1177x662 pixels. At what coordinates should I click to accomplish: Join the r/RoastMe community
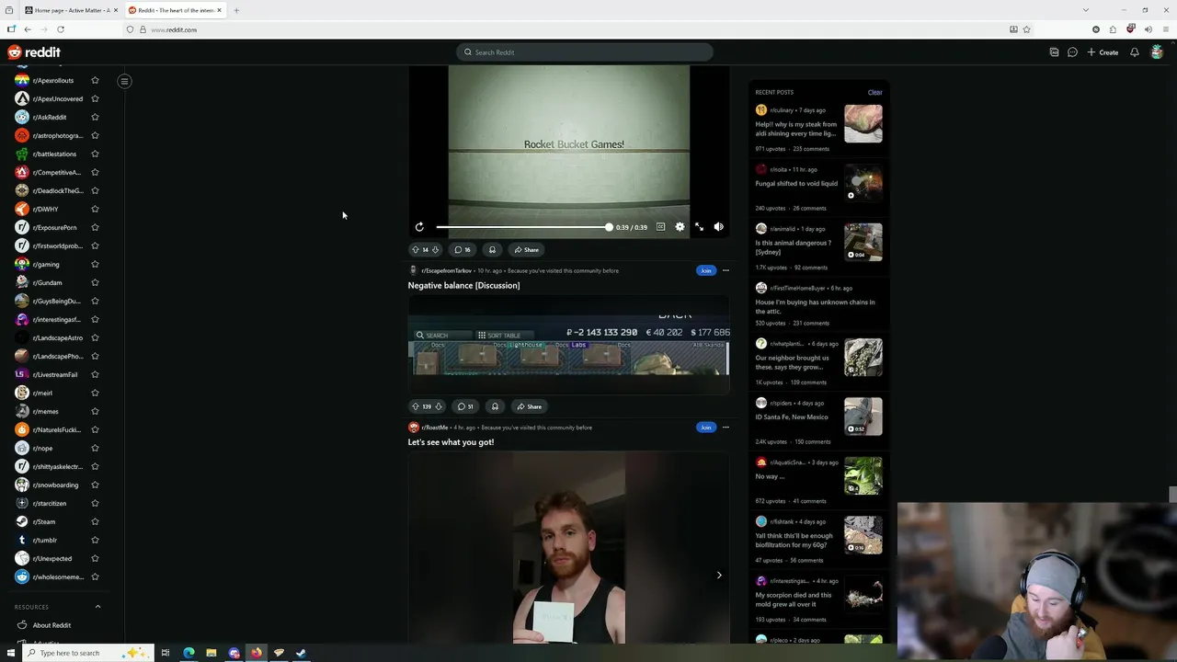[x=705, y=428]
